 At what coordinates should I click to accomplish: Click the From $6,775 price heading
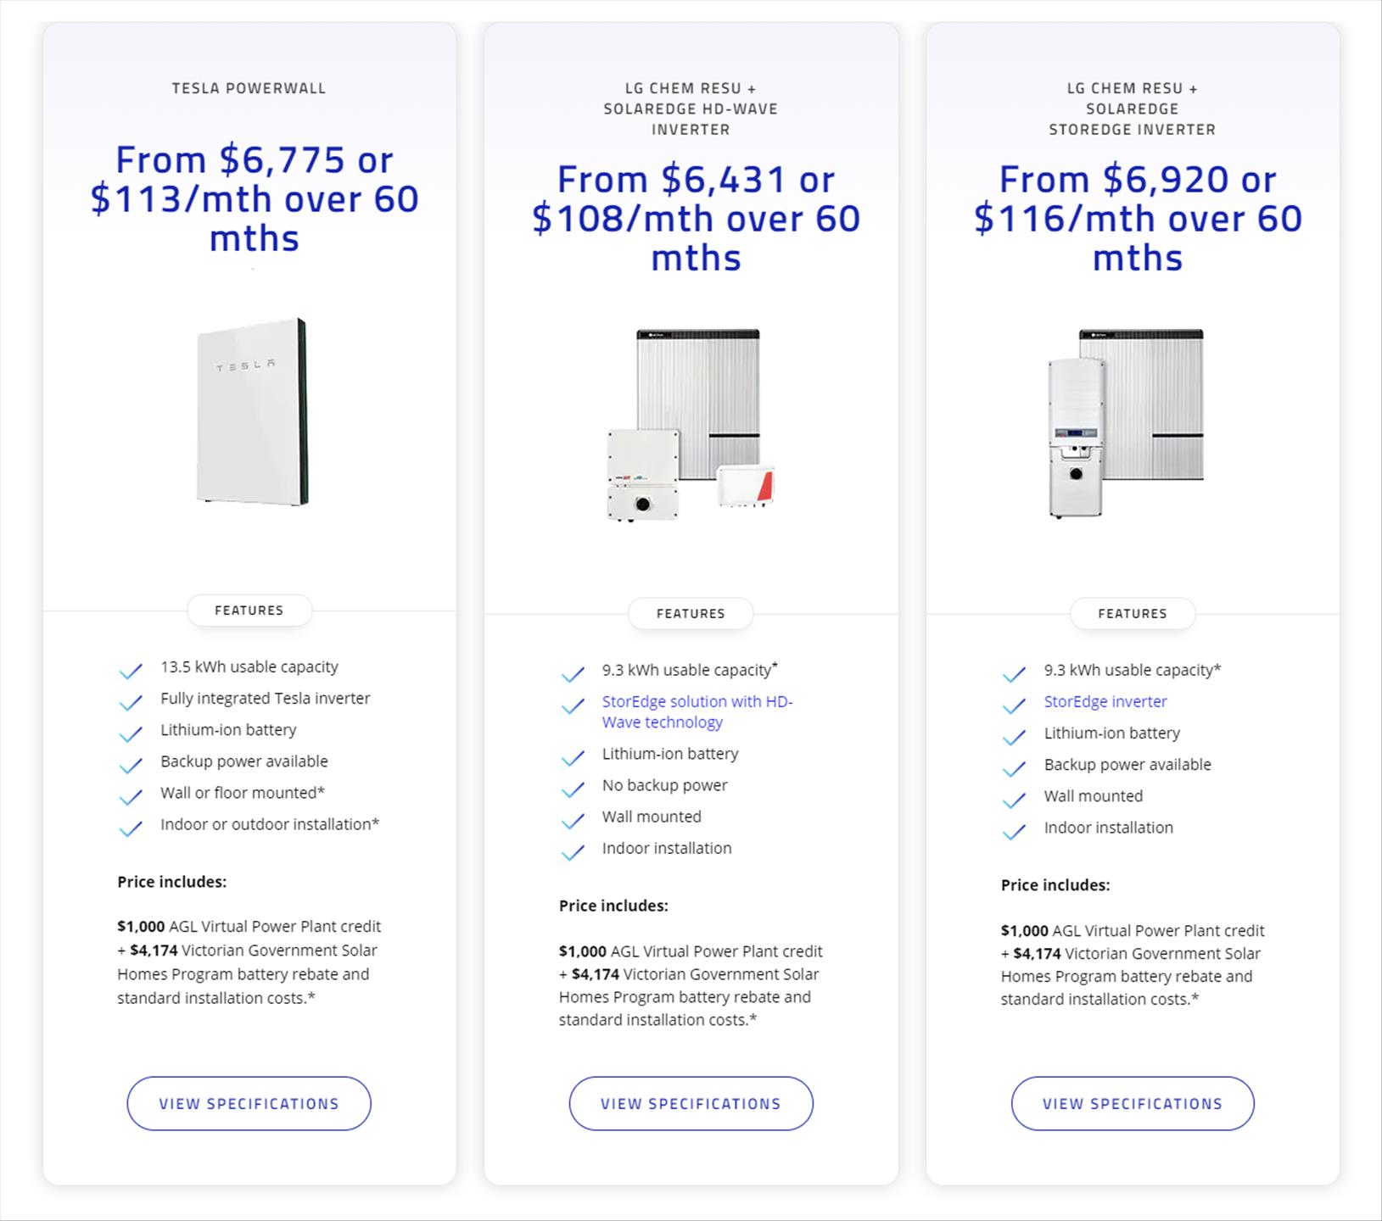click(255, 199)
